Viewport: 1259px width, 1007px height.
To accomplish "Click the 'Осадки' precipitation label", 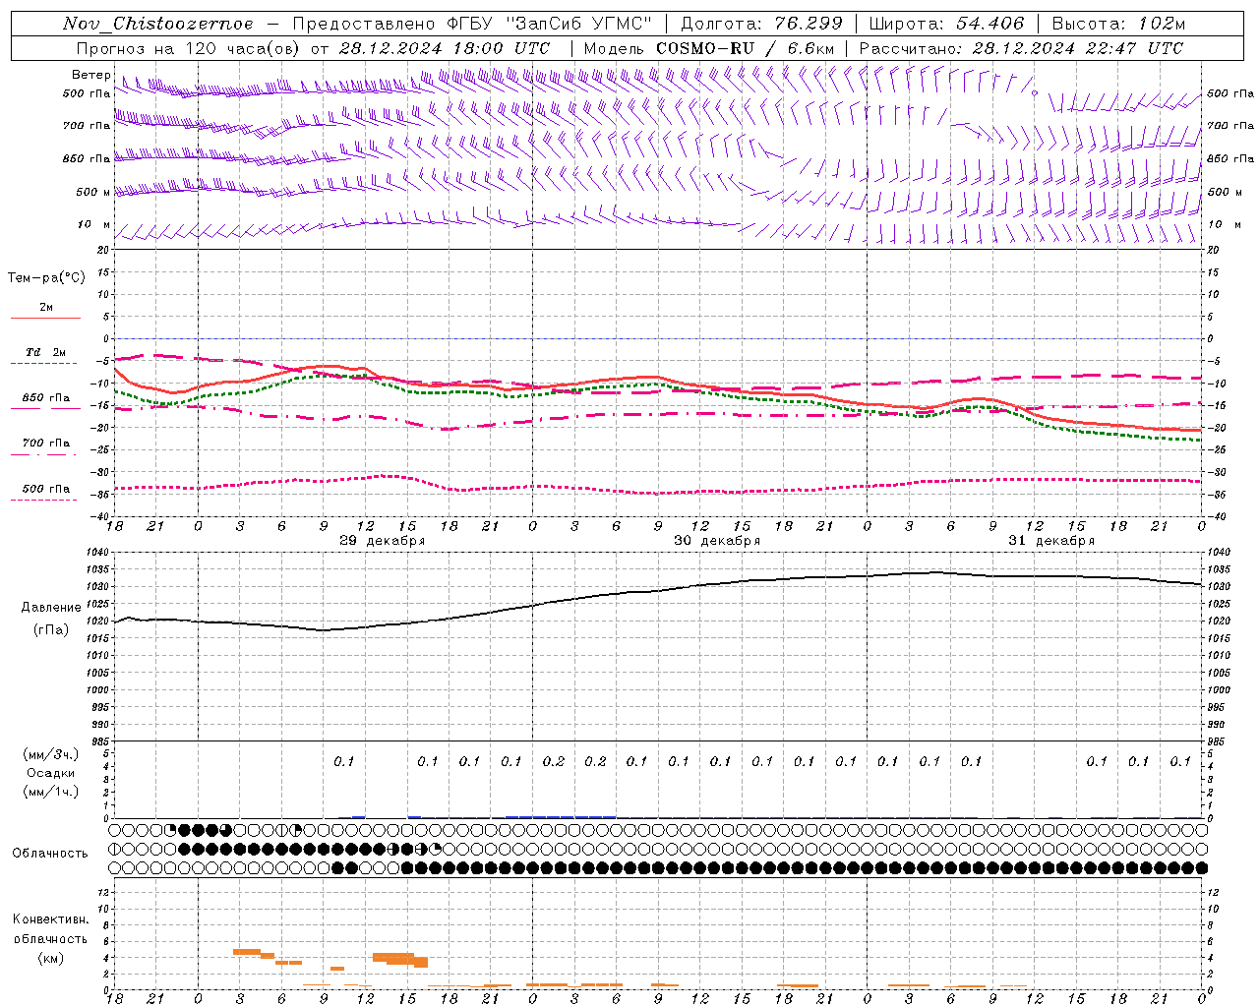I will pos(51,773).
